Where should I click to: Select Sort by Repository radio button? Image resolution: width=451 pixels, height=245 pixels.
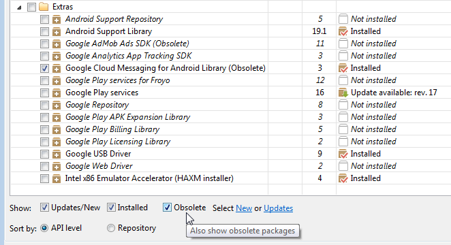click(x=111, y=228)
